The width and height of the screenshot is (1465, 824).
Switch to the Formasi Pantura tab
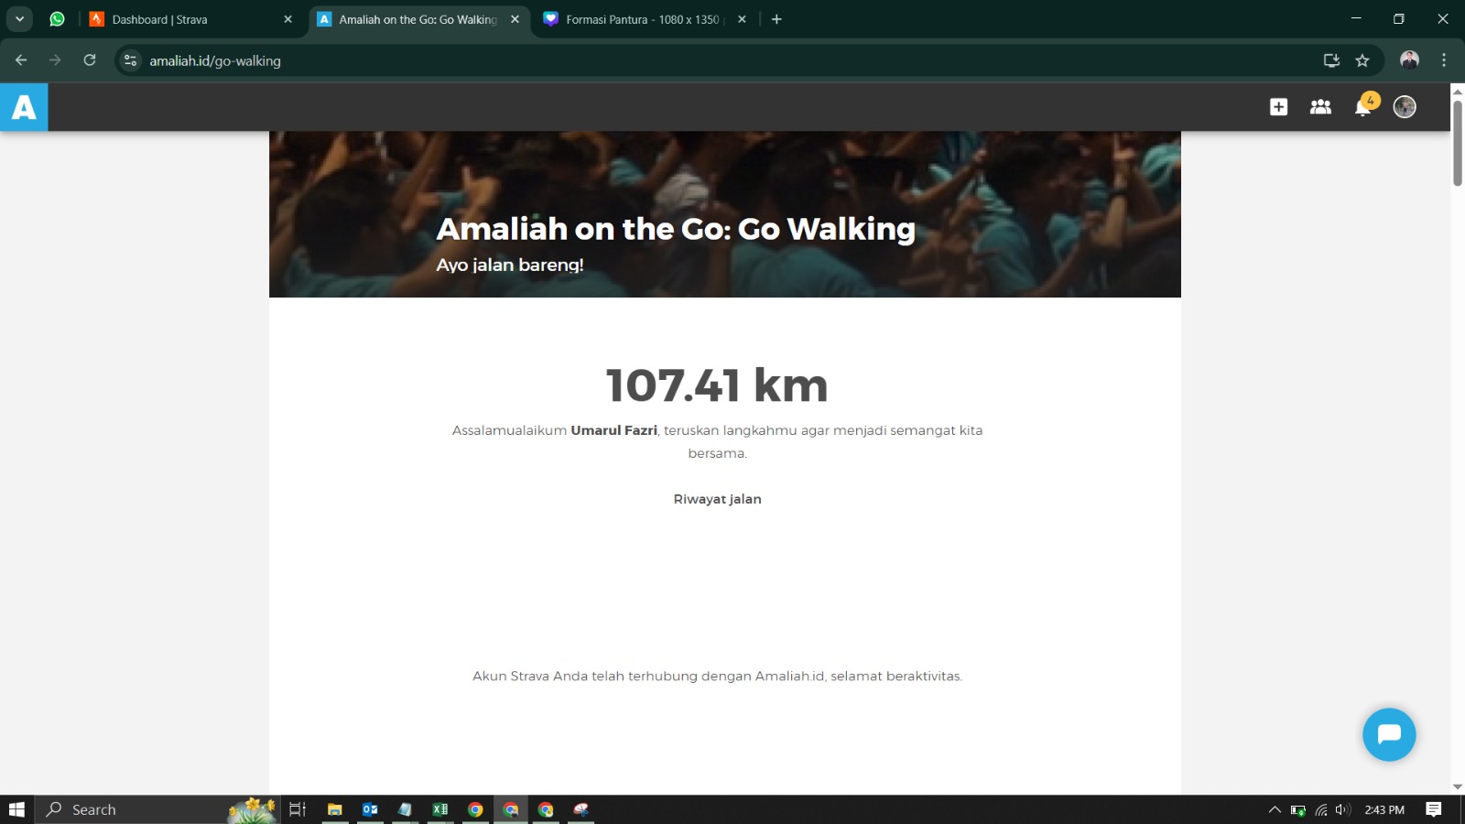pos(641,19)
